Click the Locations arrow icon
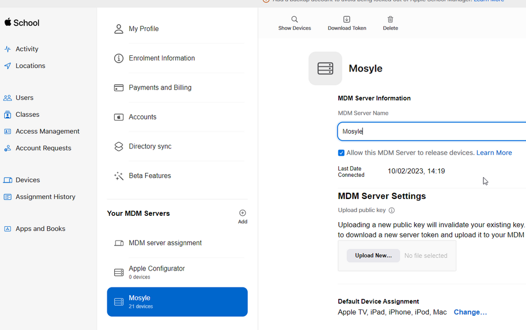 point(7,66)
